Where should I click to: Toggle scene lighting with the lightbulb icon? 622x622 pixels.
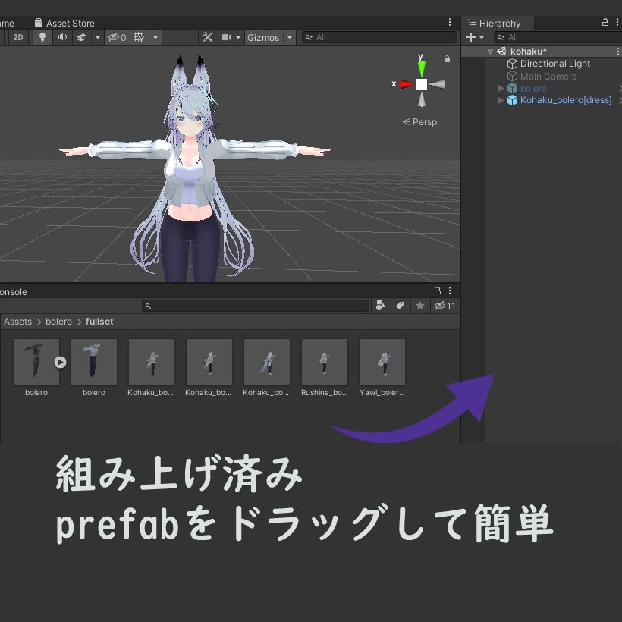pyautogui.click(x=42, y=36)
